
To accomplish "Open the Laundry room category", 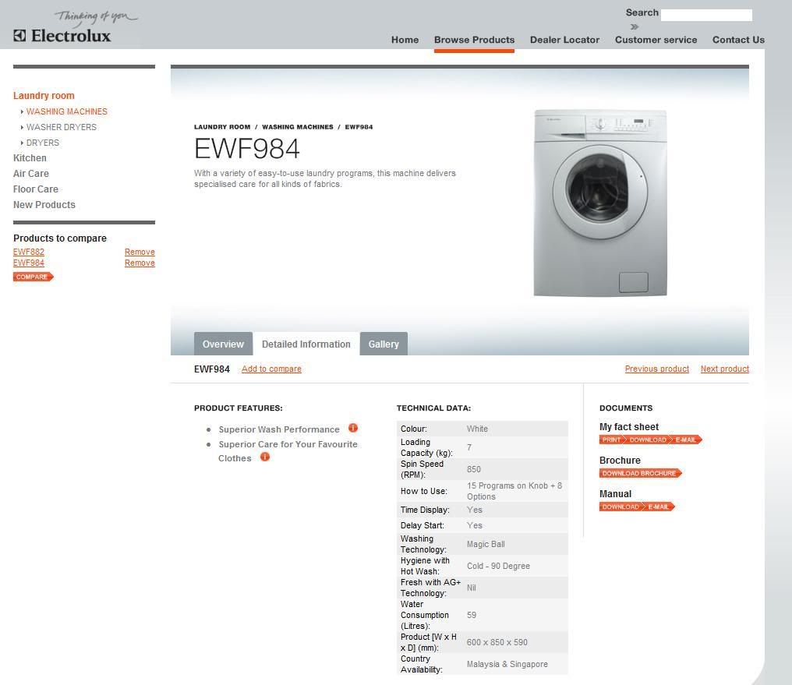I will click(44, 95).
